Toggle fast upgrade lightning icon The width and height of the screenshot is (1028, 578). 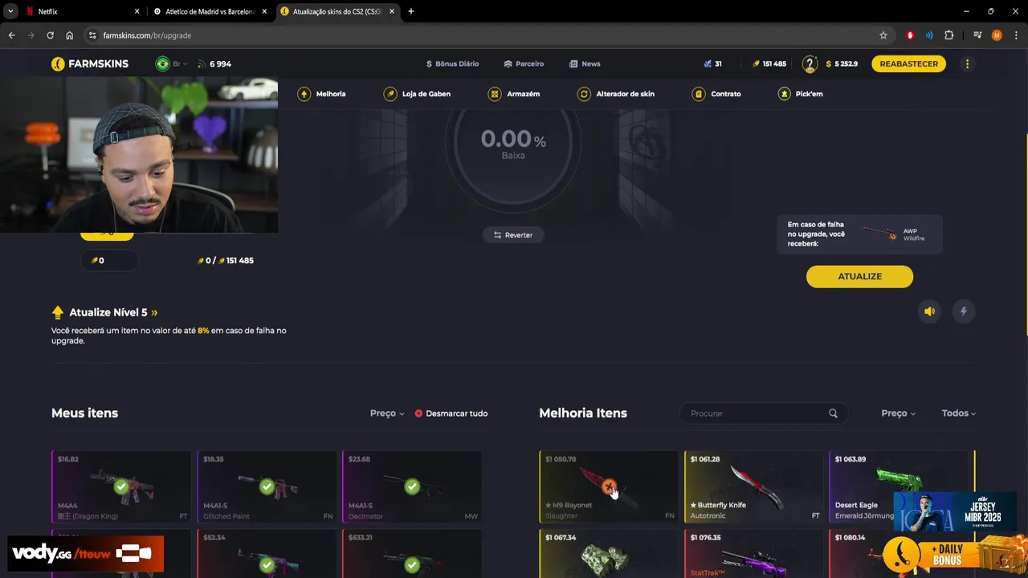pos(964,311)
